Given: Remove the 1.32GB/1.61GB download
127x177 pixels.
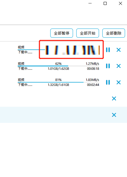Looking at the screenshot, I should click(x=118, y=82).
